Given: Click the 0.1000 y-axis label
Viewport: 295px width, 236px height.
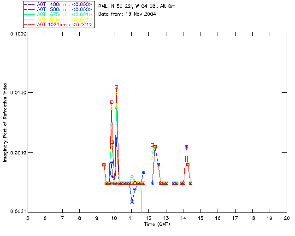Looking at the screenshot, I should [18, 34].
